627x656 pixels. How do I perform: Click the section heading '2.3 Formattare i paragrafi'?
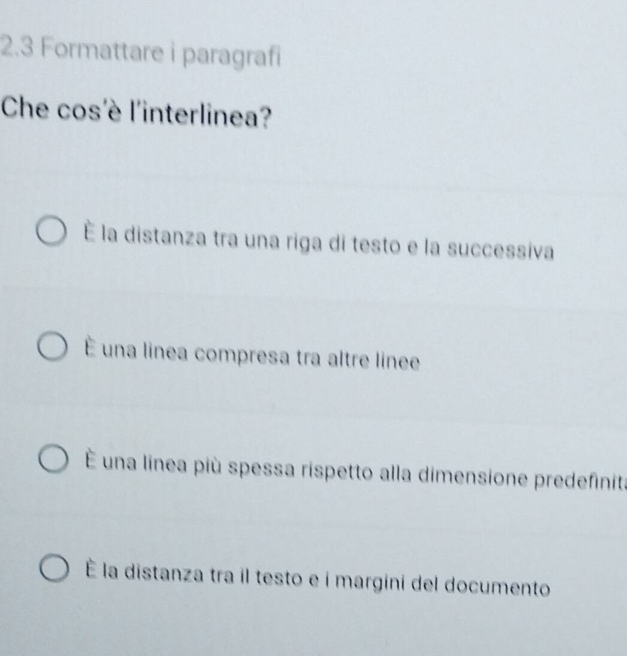coord(141,53)
